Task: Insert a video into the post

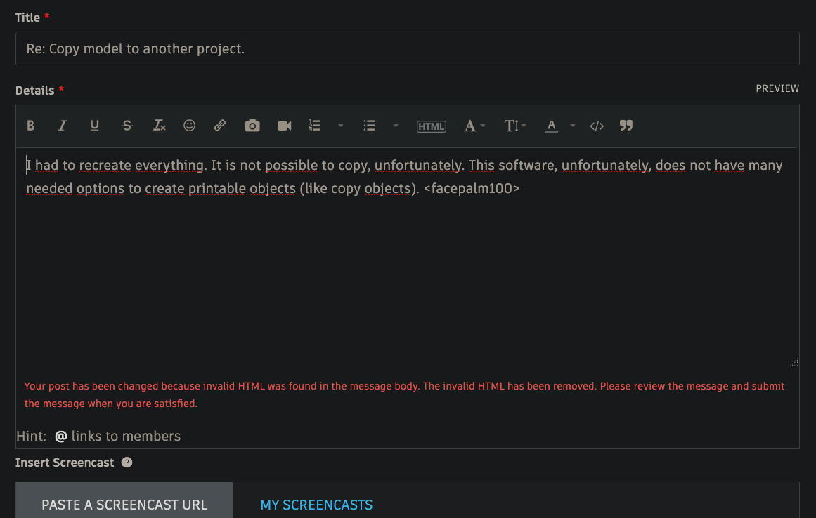Action: click(284, 126)
